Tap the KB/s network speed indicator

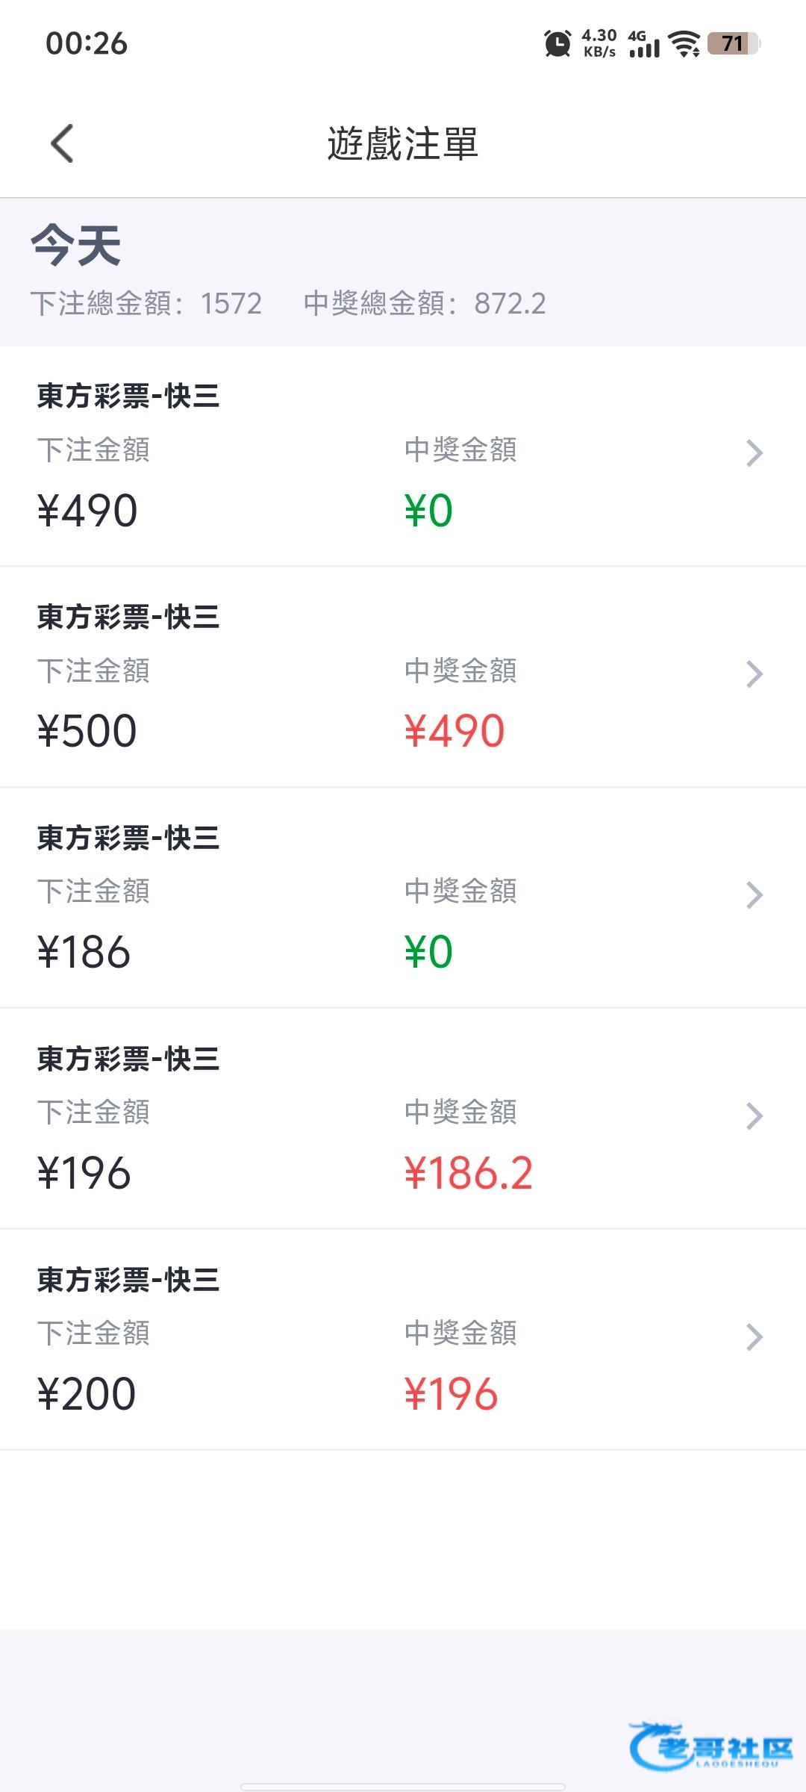[599, 43]
